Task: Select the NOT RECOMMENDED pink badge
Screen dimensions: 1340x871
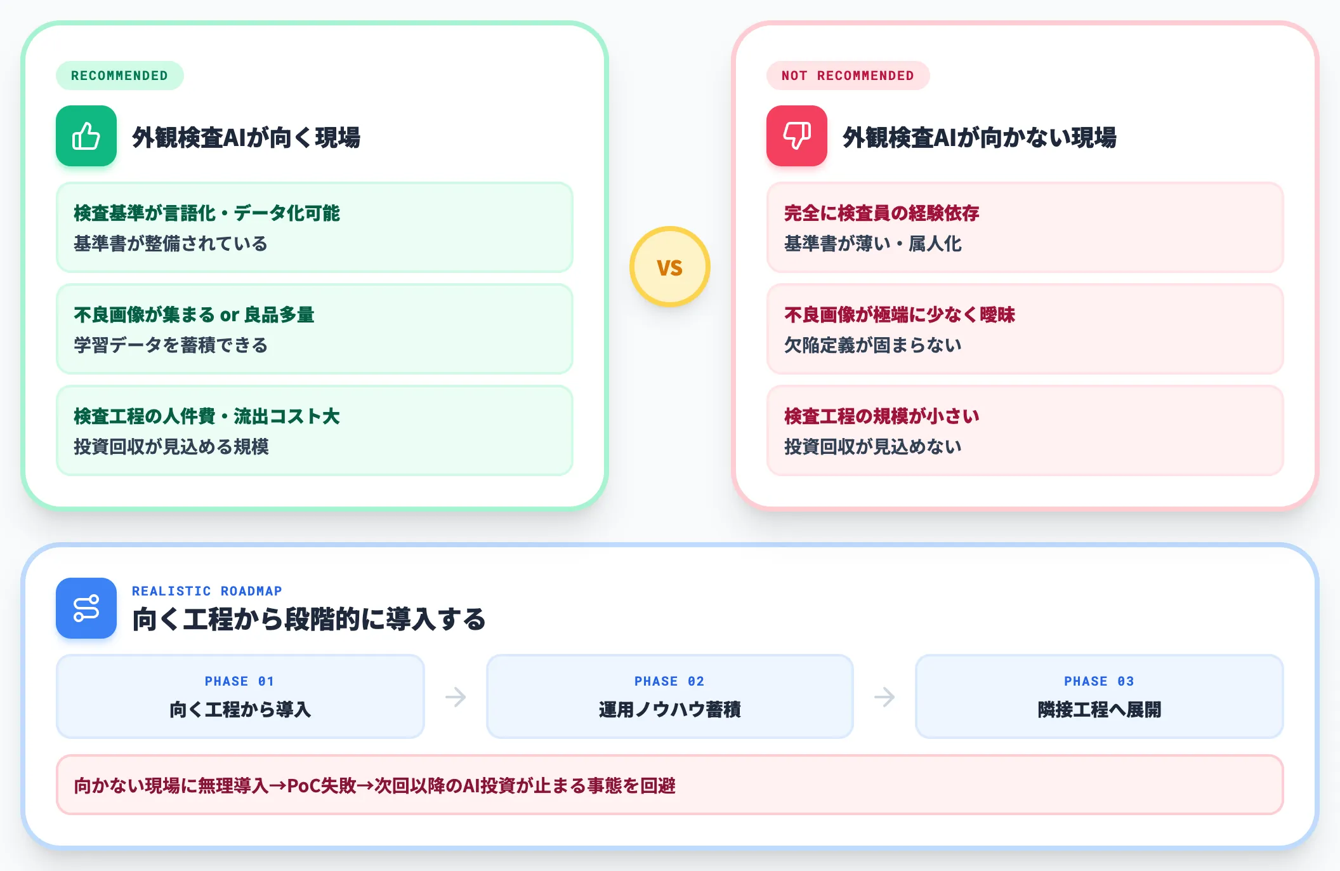Action: 848,76
